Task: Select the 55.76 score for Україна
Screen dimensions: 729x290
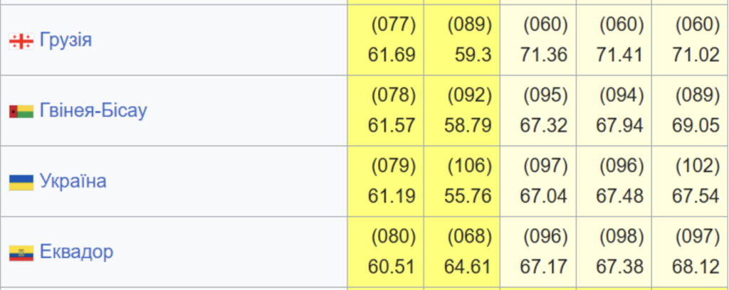Action: [x=468, y=196]
